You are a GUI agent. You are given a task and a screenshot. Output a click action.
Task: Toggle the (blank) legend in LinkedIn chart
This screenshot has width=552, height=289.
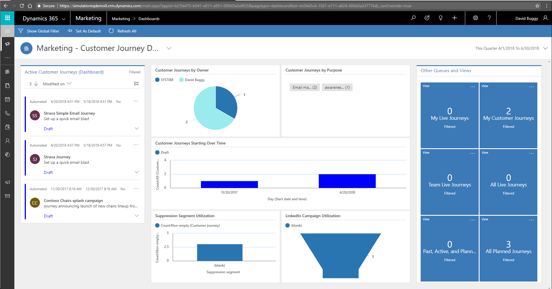click(294, 226)
